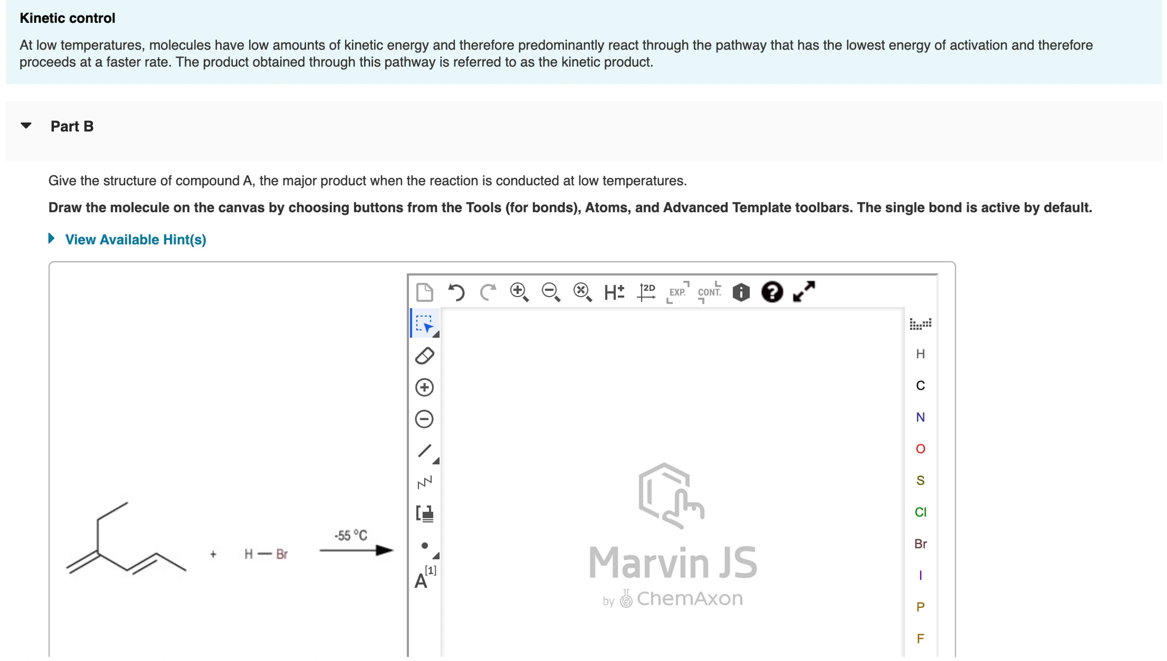Viewport: 1167px width, 661px height.
Task: Expand View Available Hint(s)
Action: click(135, 239)
